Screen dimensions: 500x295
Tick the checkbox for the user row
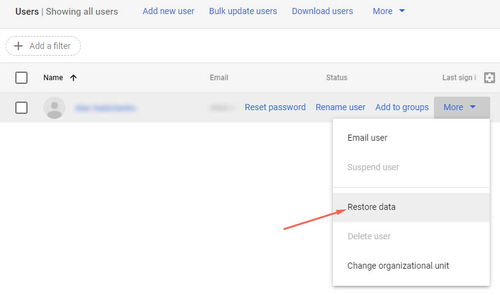pyautogui.click(x=21, y=108)
